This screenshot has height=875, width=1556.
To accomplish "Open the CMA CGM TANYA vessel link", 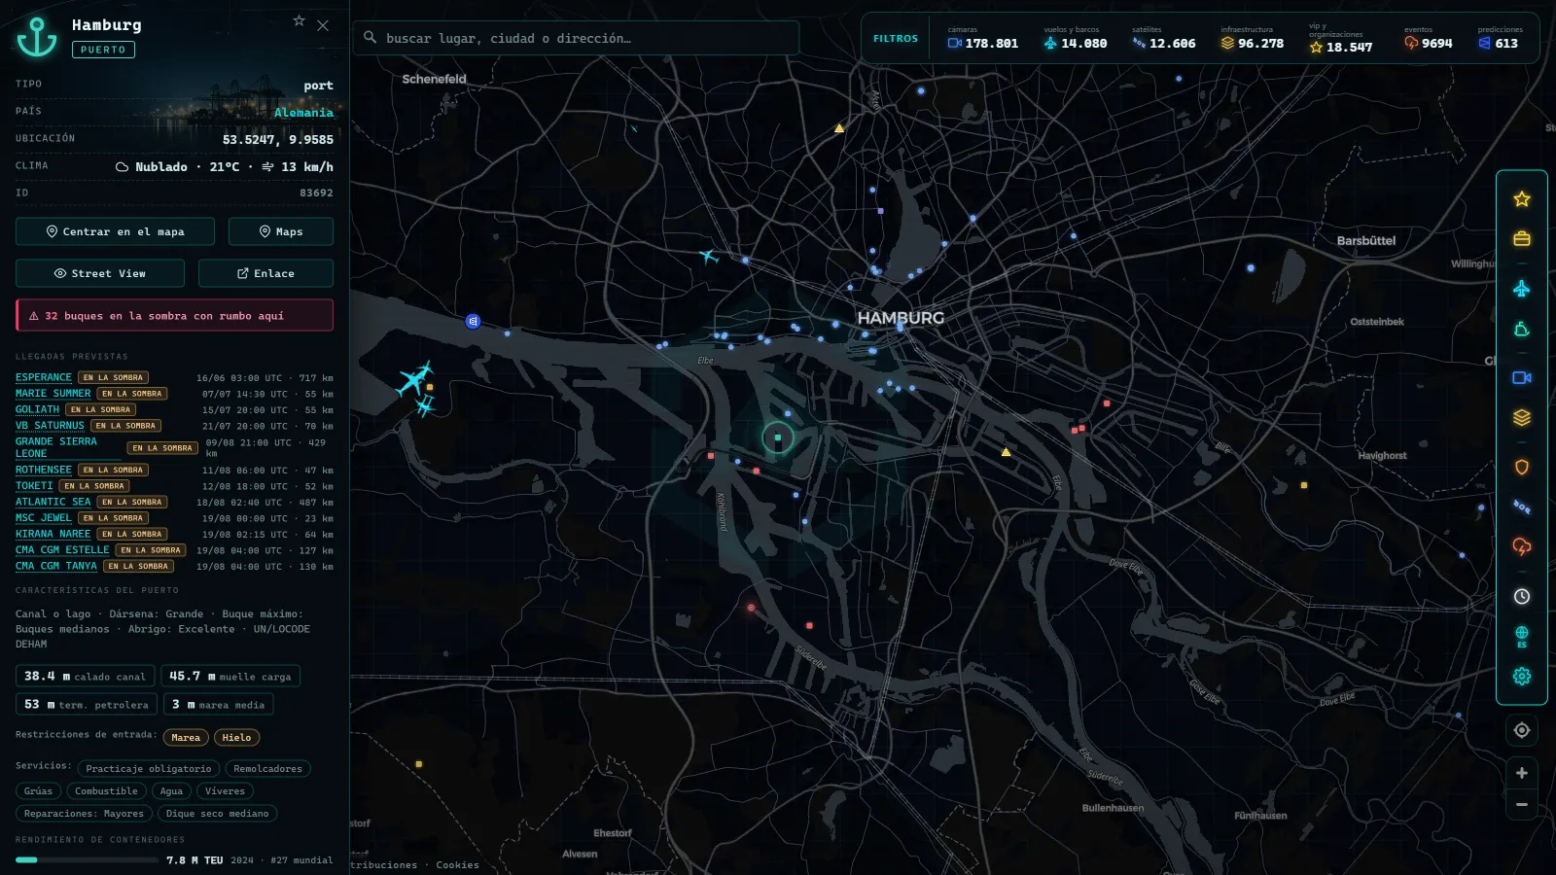I will point(56,566).
